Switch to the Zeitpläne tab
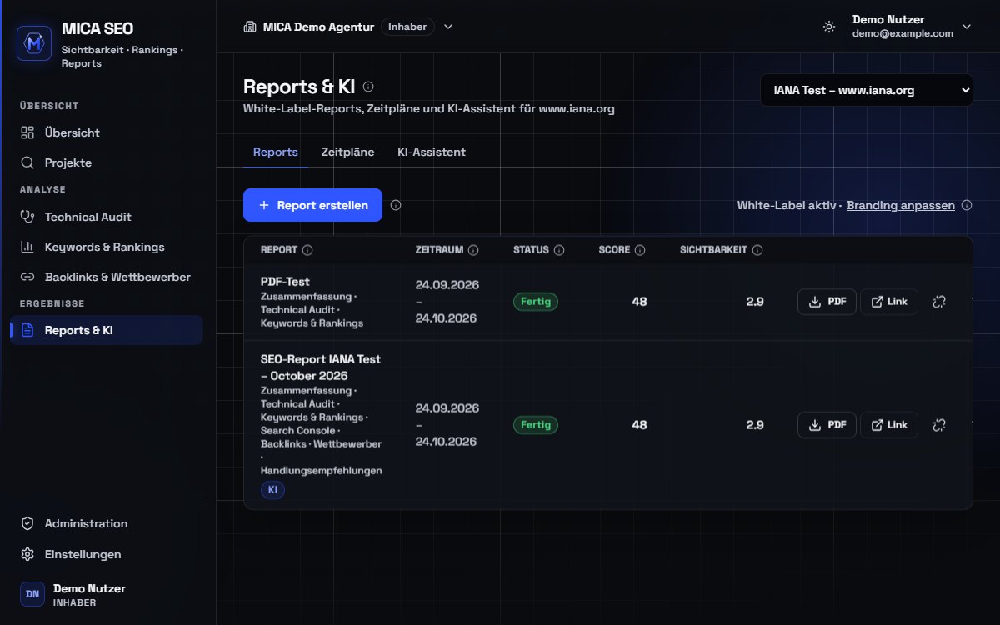Viewport: 1000px width, 625px height. [x=347, y=152]
